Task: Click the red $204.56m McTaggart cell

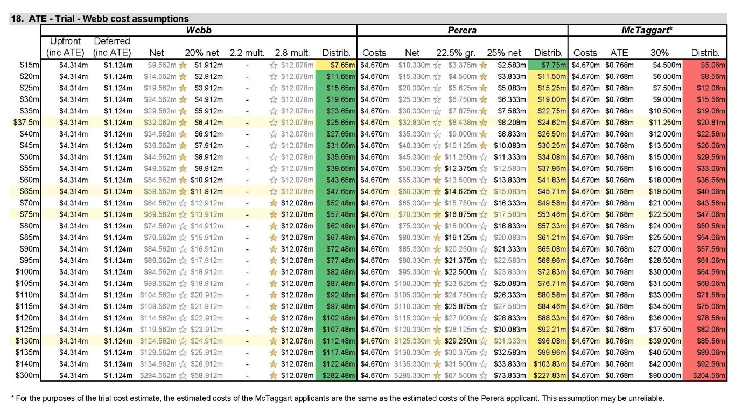Action: pos(705,375)
